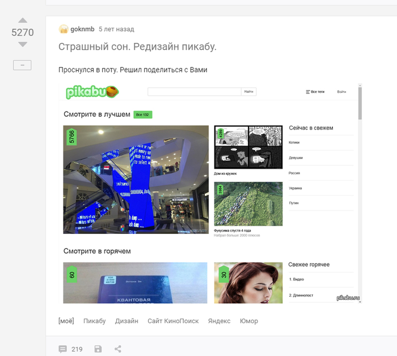
Task: Open the goknmb author profile link
Action: [82, 29]
